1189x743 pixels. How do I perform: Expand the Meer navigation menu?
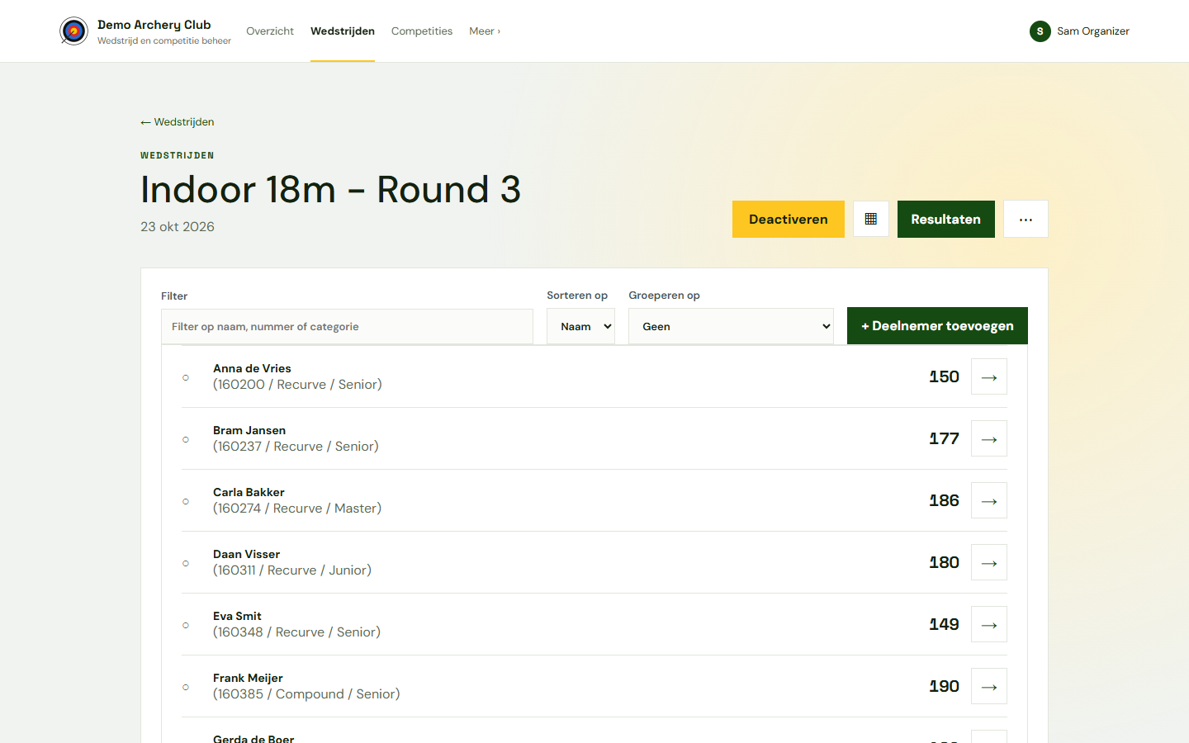485,31
